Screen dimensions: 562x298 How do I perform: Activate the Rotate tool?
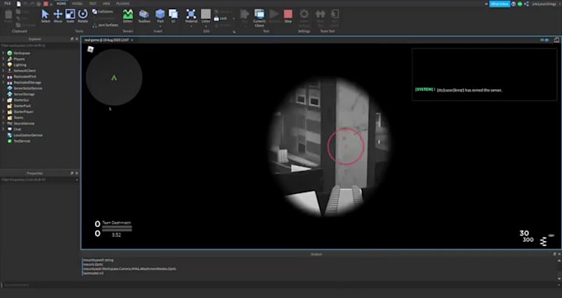(x=83, y=17)
